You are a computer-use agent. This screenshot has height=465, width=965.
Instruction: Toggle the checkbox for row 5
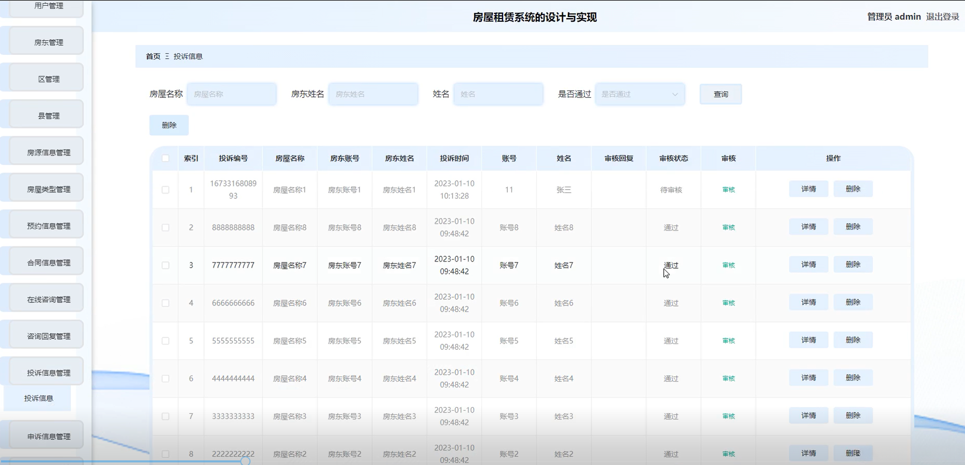[165, 340]
